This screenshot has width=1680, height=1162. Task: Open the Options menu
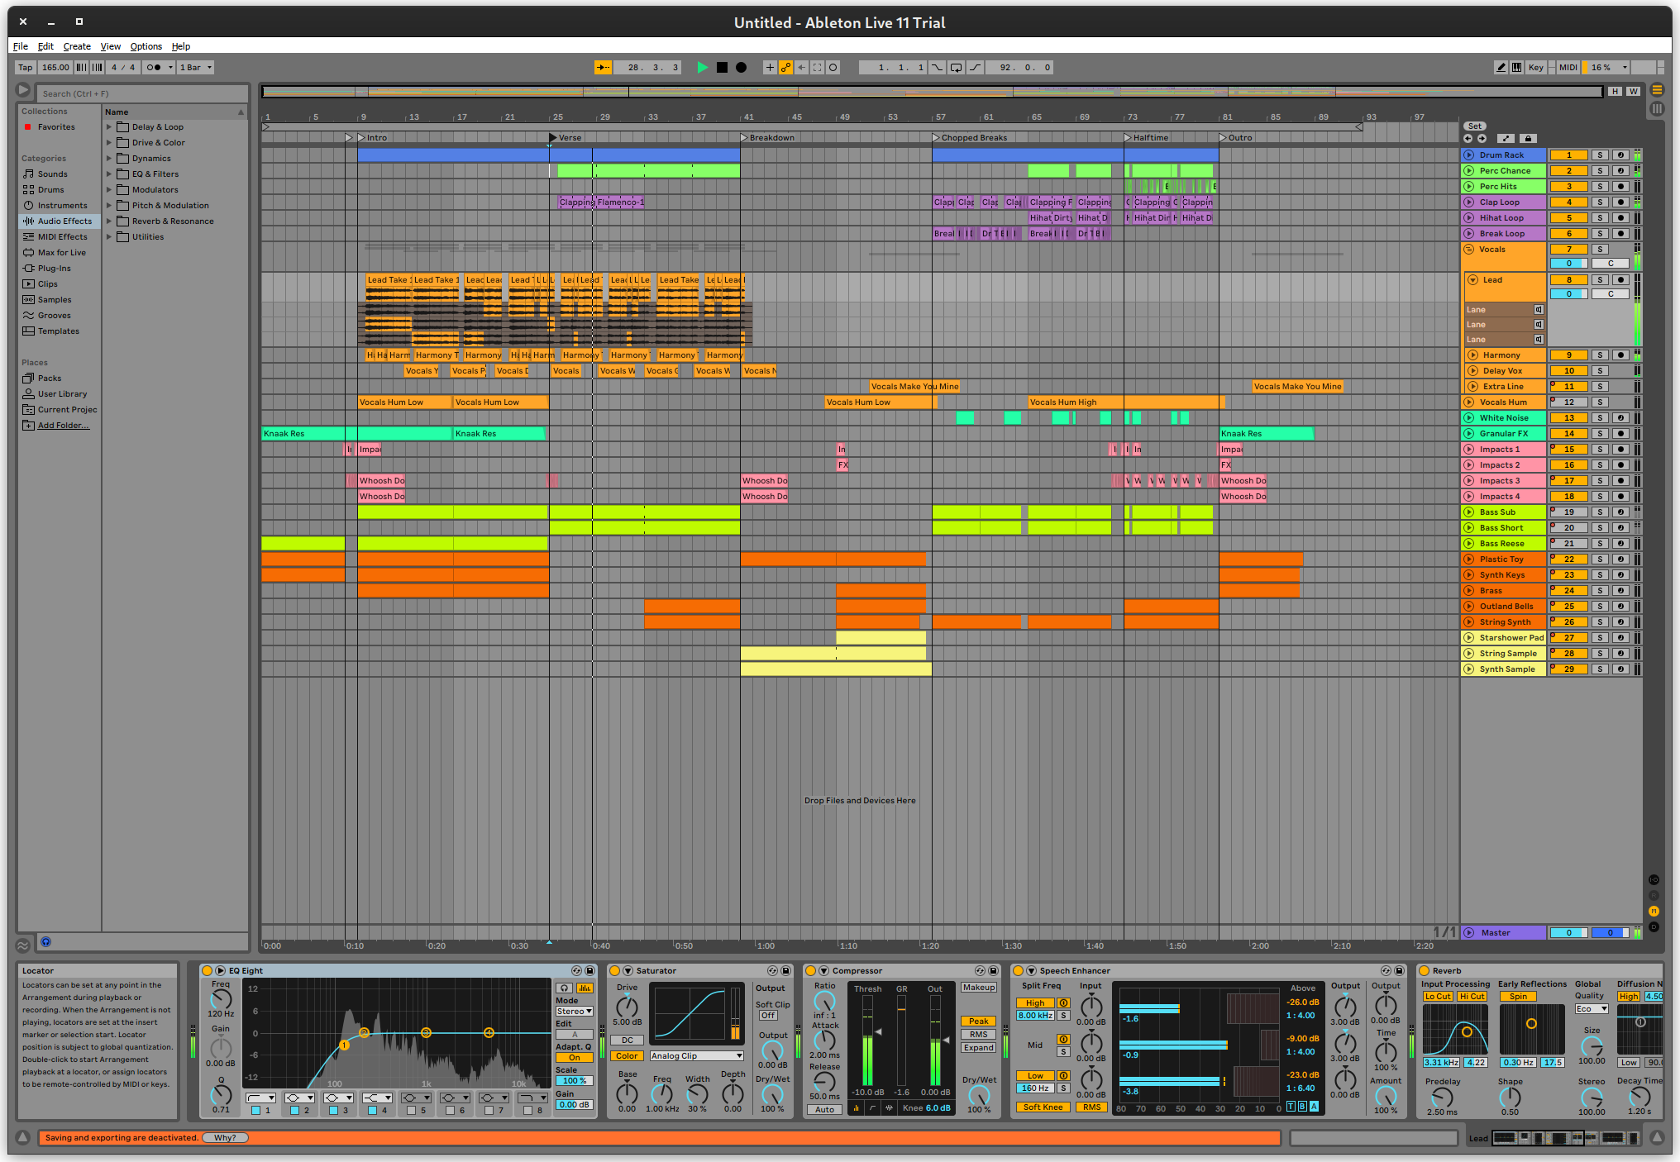[x=146, y=46]
